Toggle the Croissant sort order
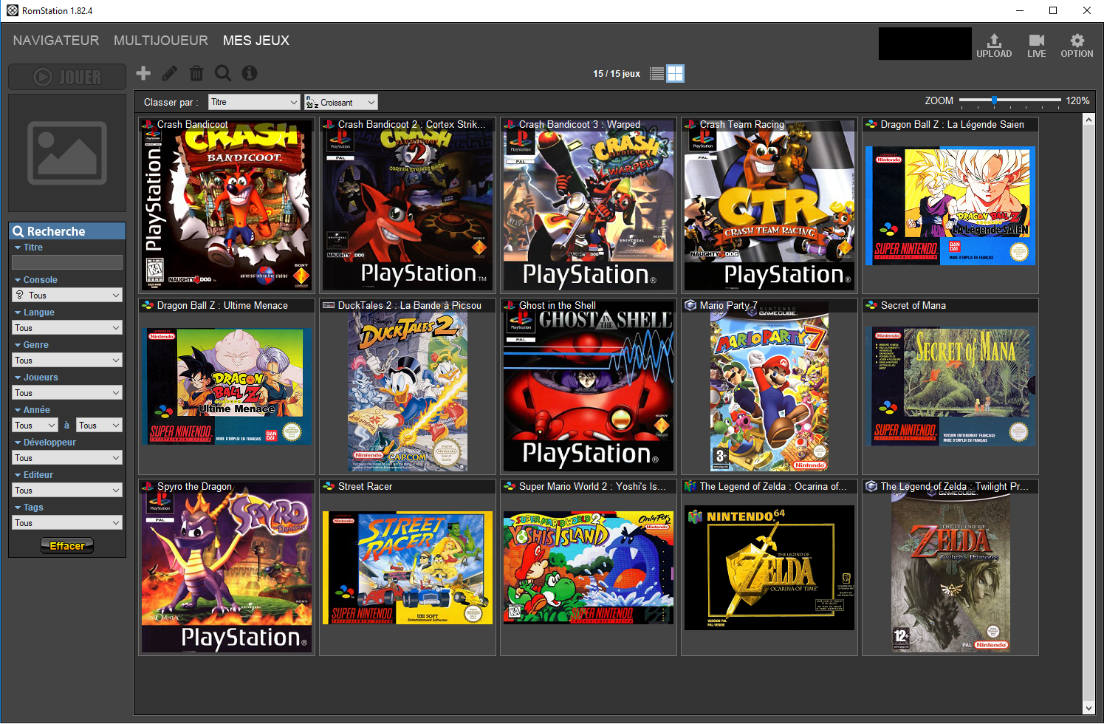Screen dimensions: 1104x724 pos(341,102)
